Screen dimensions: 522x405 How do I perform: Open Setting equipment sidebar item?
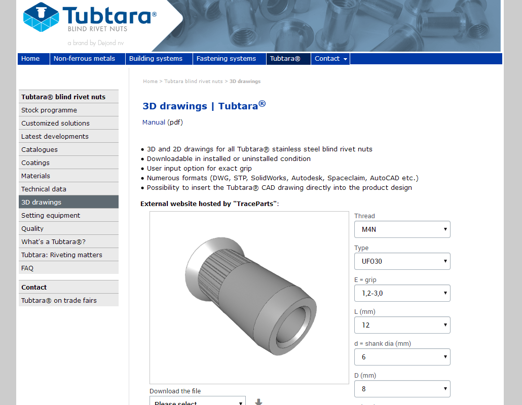(51, 215)
